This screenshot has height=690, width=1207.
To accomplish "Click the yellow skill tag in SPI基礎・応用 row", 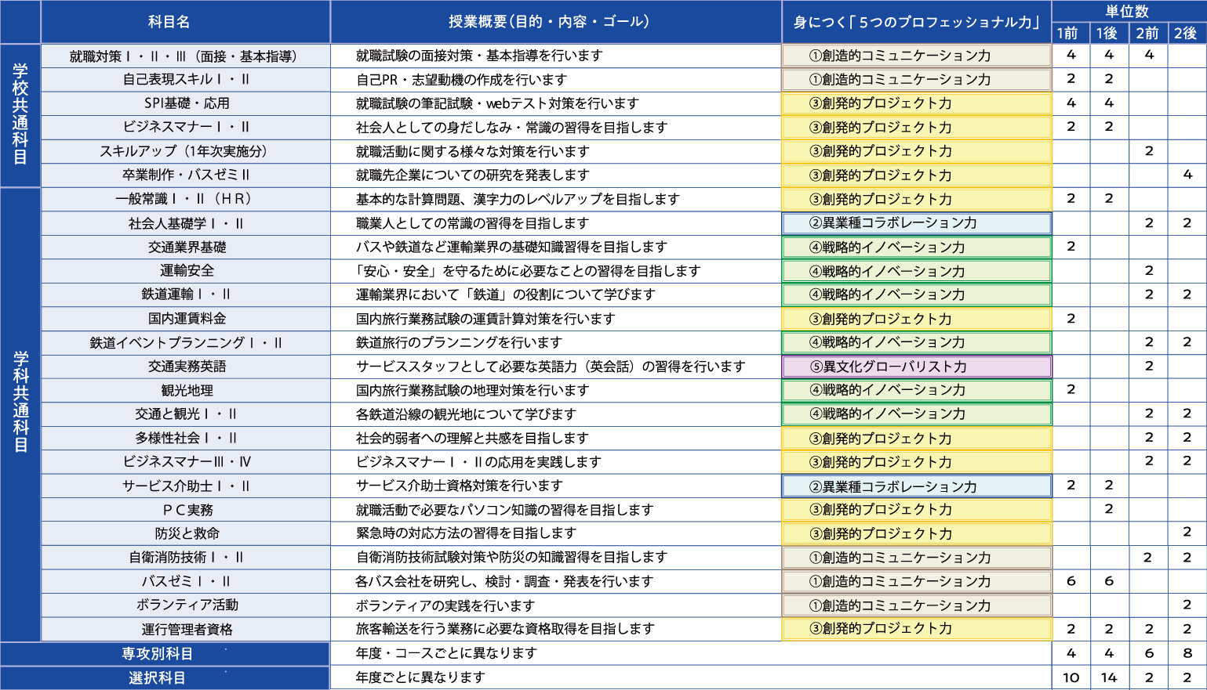I will coord(916,103).
